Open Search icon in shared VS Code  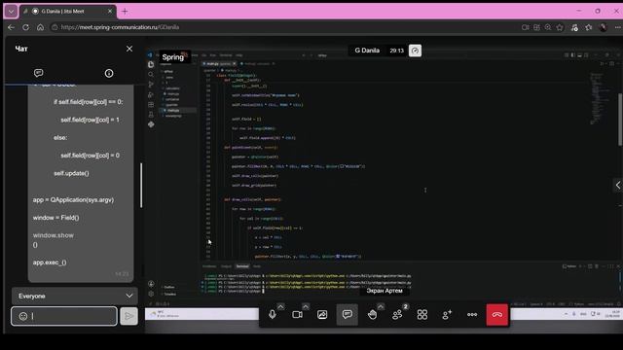click(x=151, y=75)
